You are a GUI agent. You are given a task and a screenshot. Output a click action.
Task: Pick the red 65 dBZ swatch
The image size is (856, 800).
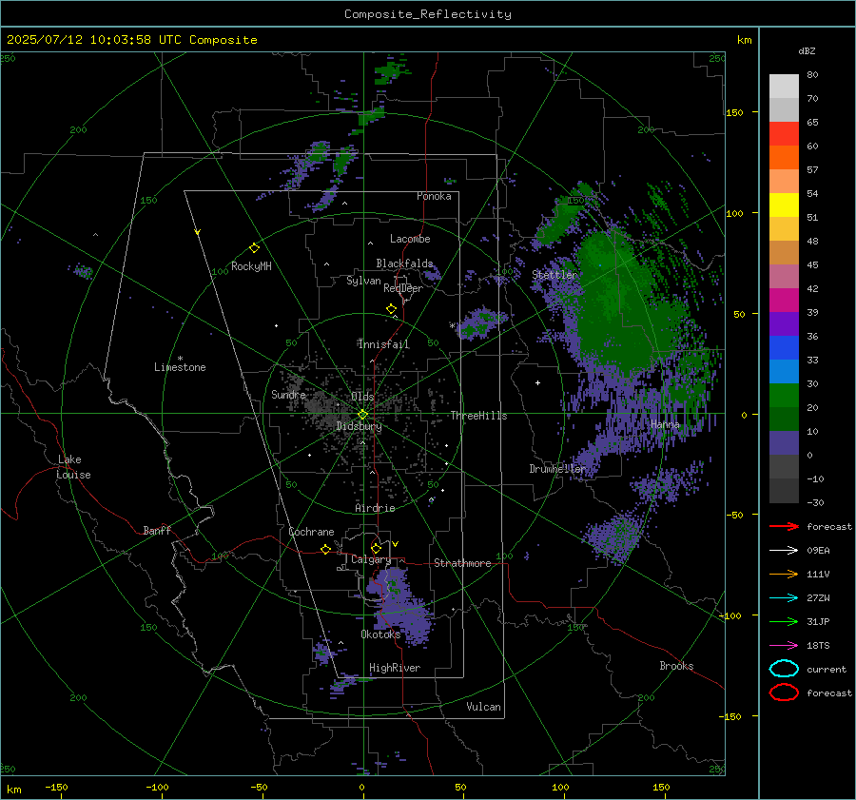[784, 133]
